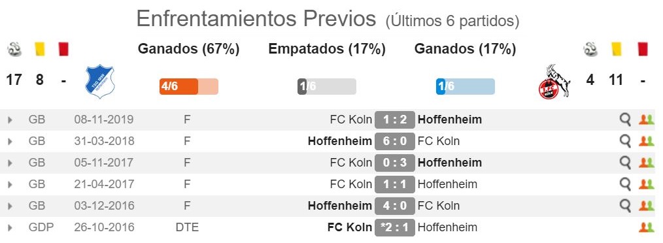Expand the 08-11-2019 match row arrow
Screen dimensions: 663x243
click(10, 120)
